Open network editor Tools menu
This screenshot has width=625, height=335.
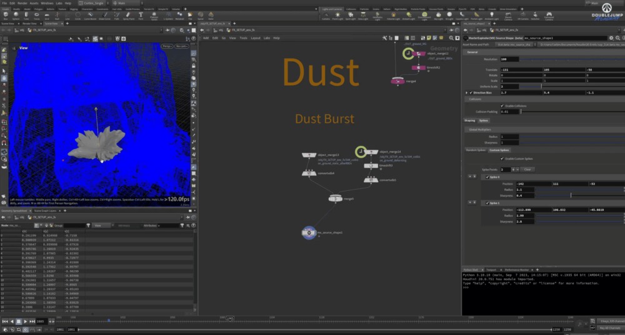243,38
